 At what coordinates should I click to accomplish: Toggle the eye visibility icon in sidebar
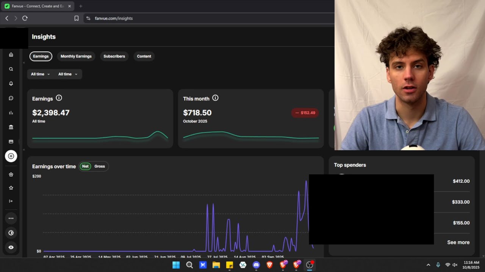[11, 247]
